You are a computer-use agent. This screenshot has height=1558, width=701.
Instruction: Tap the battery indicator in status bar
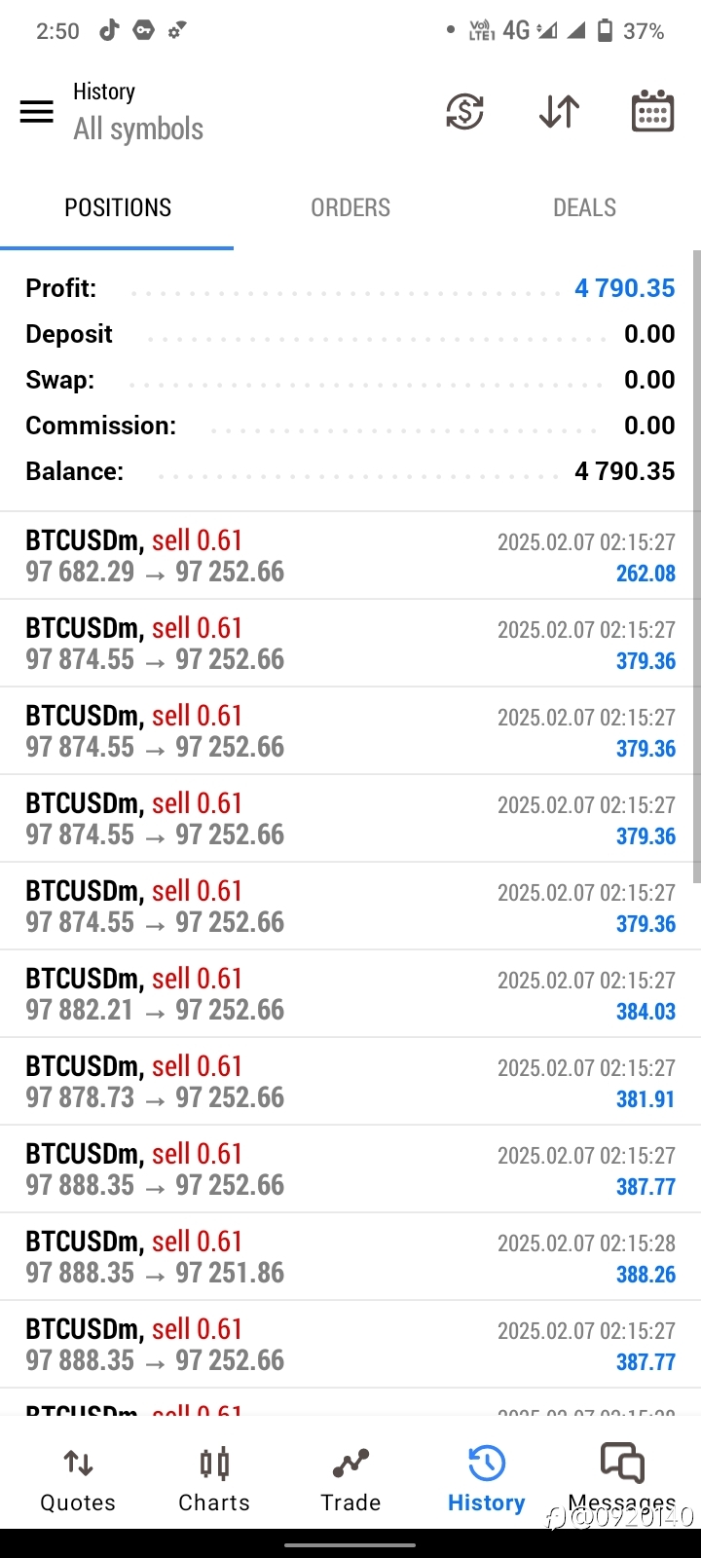tap(605, 31)
